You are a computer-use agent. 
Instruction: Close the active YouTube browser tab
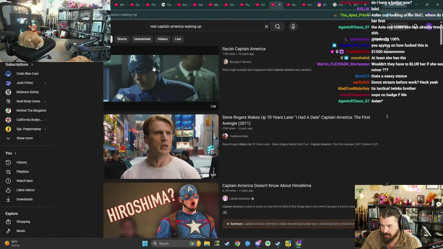280,5
